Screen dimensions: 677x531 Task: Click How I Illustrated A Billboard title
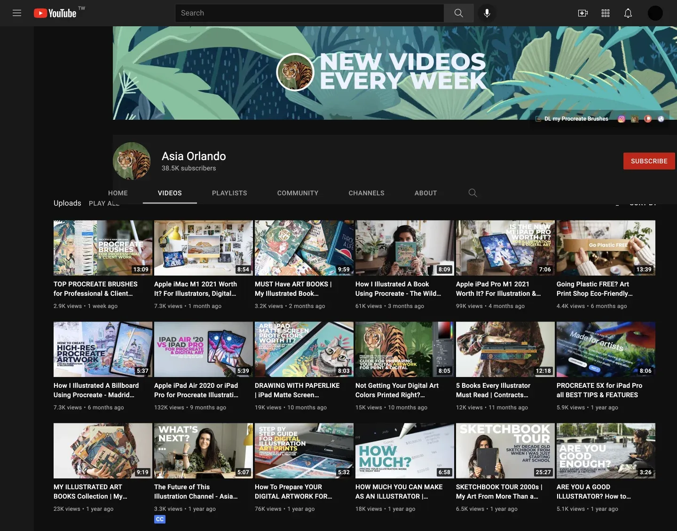click(x=96, y=390)
